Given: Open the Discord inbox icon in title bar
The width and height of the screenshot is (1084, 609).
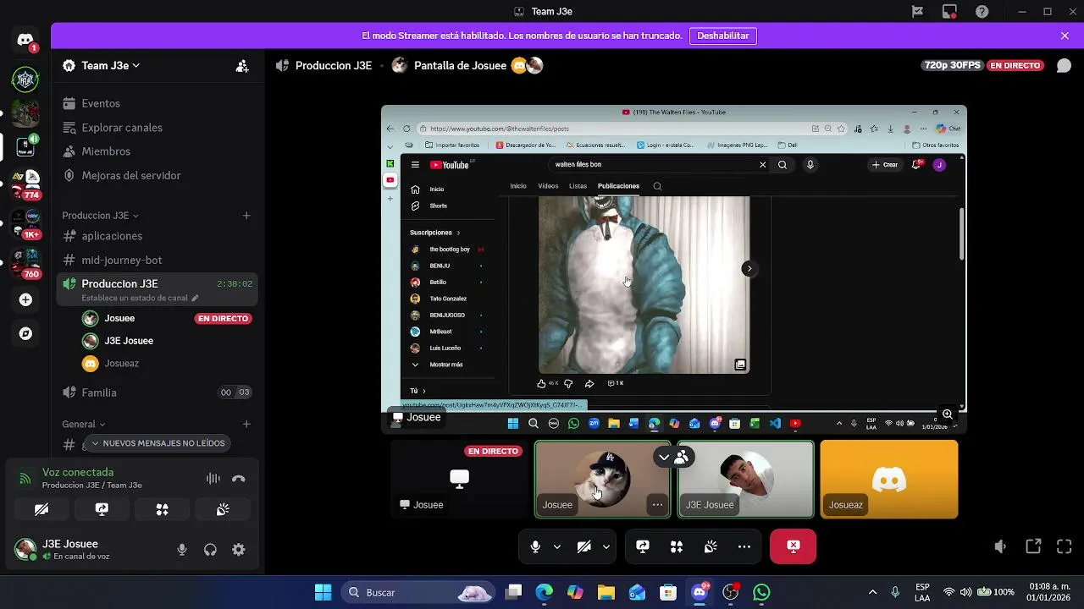Looking at the screenshot, I should pos(950,12).
